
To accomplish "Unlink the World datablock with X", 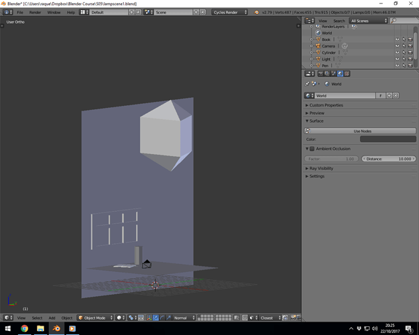I will (396, 96).
